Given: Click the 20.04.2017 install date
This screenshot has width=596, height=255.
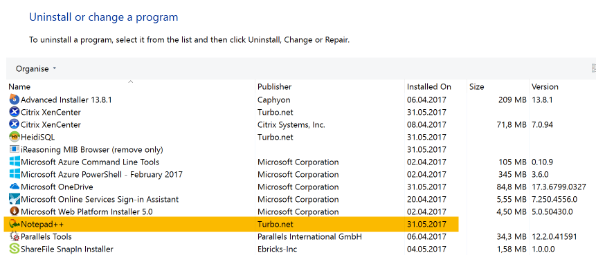Looking at the screenshot, I should pos(426,199).
